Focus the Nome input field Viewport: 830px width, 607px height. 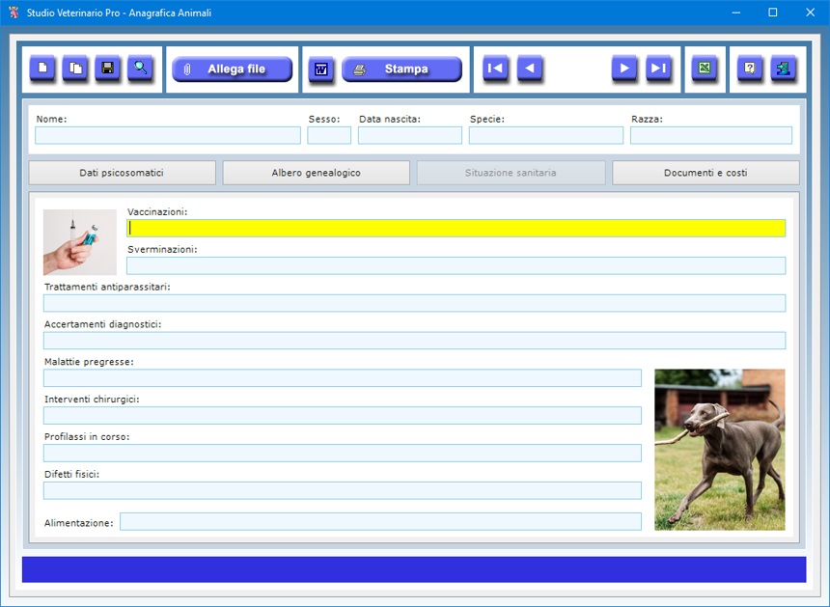tap(168, 135)
